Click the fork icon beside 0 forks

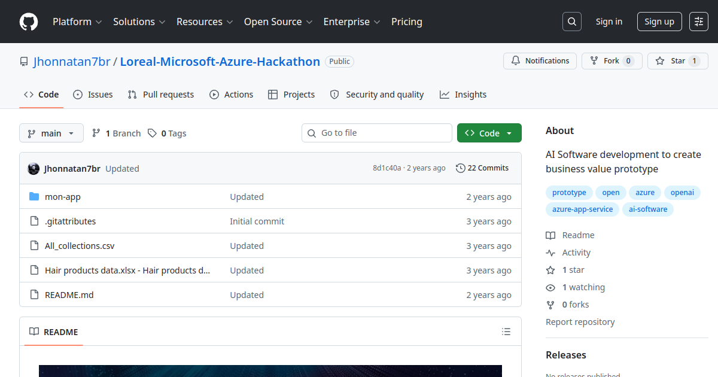click(x=550, y=305)
